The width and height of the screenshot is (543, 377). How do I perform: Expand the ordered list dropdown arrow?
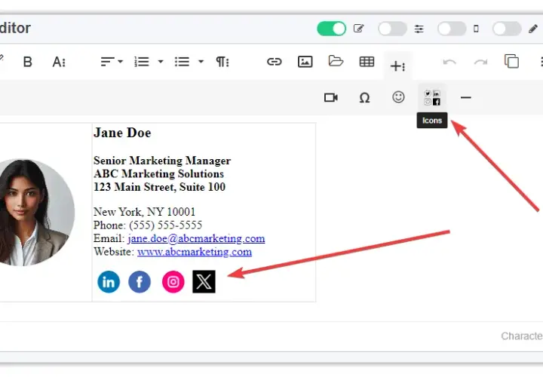coord(161,62)
